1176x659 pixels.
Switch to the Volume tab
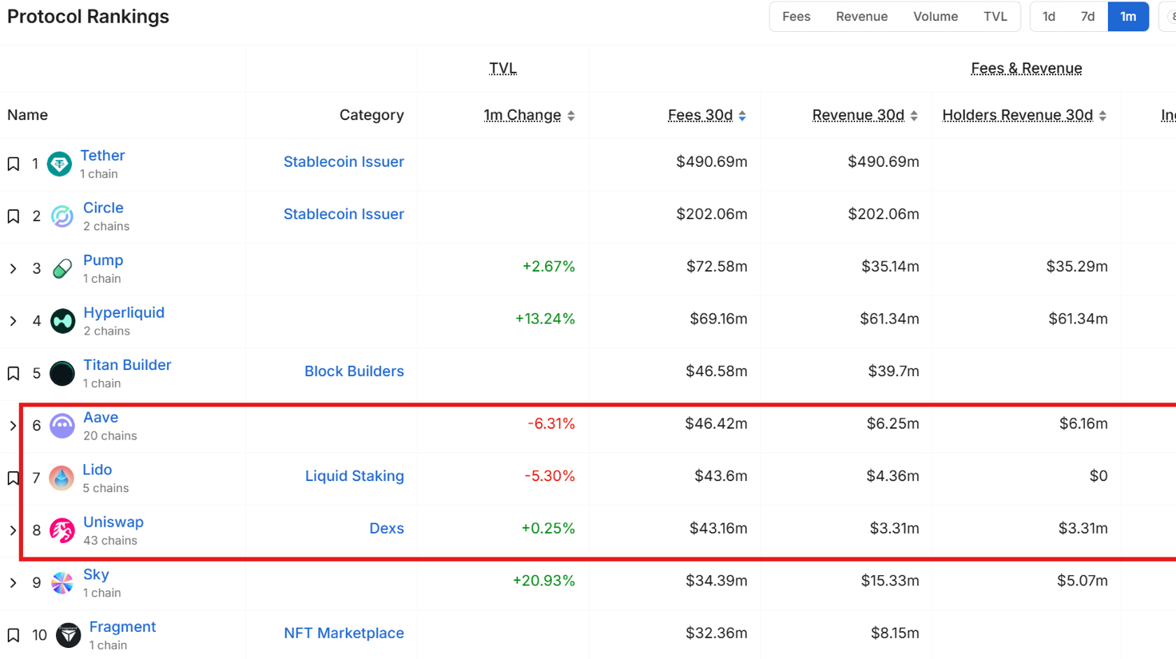tap(936, 17)
